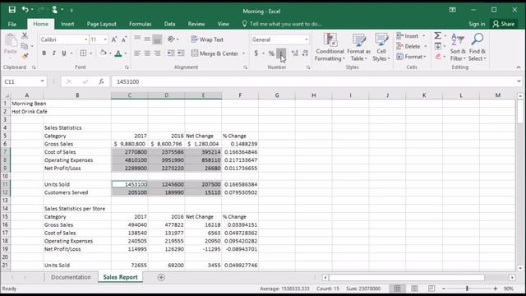Open the Format cells menu
Screen dimensions: 526x296
pyautogui.click(x=411, y=57)
